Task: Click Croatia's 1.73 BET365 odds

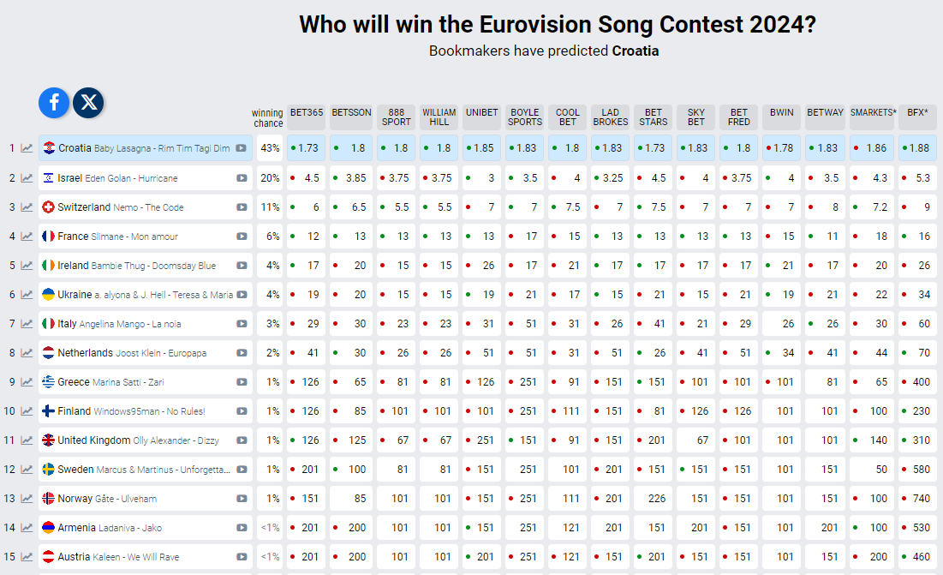Action: pos(307,148)
